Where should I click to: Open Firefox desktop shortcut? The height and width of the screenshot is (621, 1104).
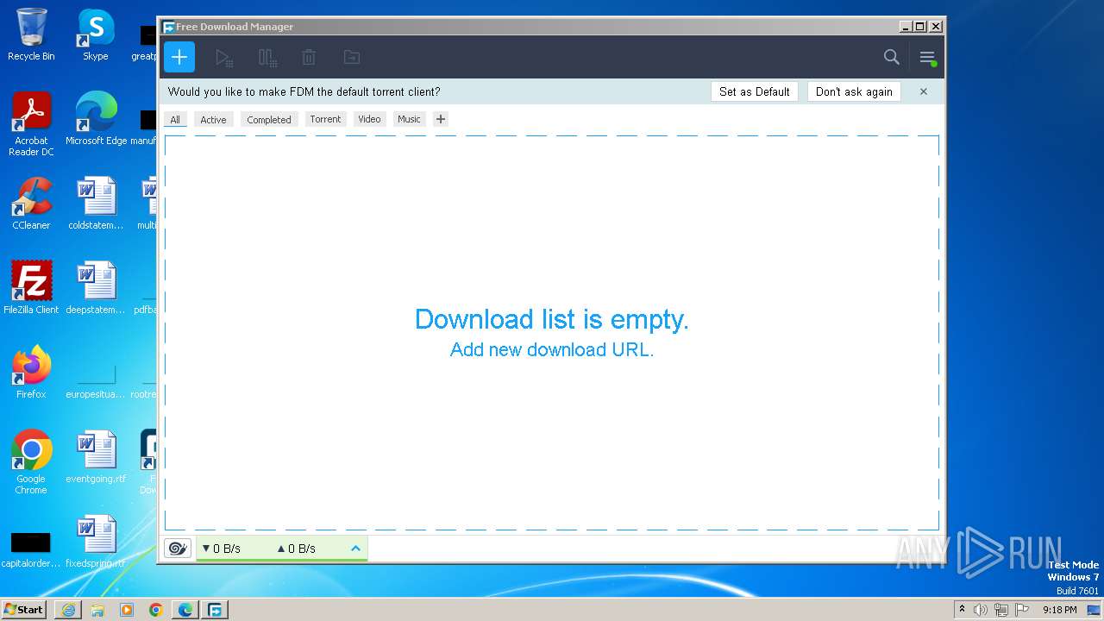(x=31, y=373)
